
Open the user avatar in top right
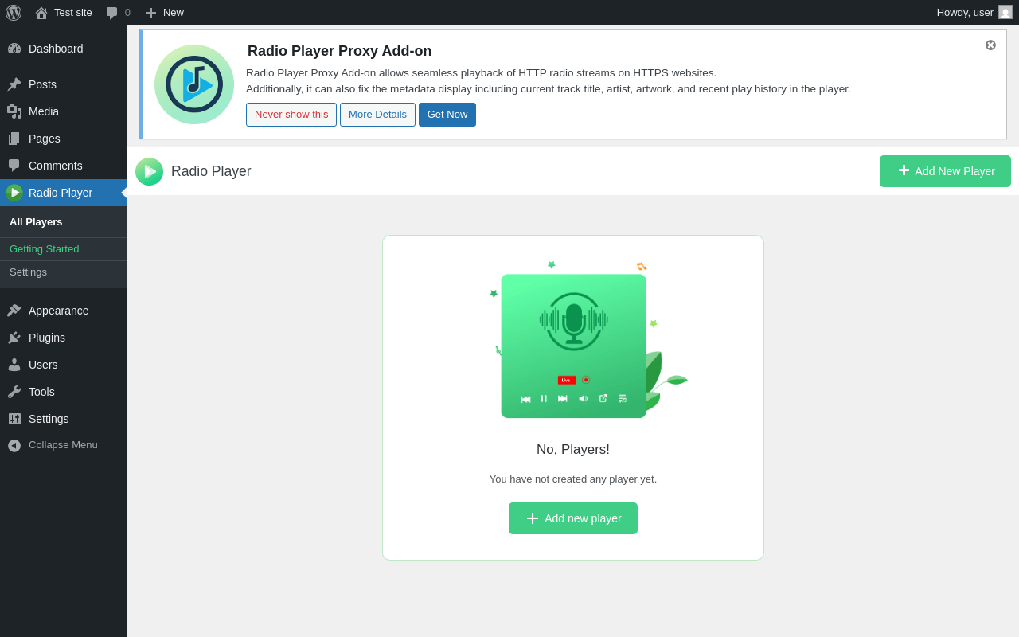pos(1005,12)
